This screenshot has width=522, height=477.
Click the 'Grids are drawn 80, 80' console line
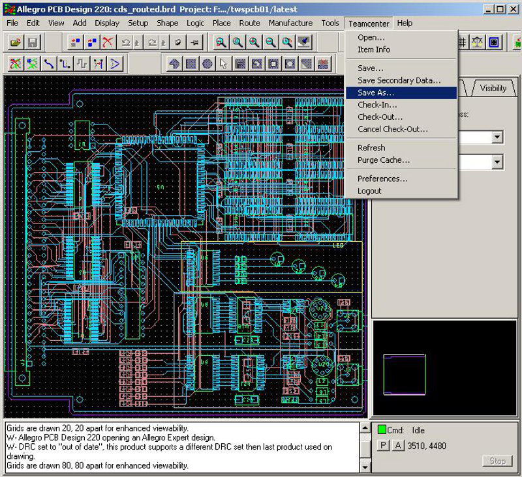click(x=97, y=465)
